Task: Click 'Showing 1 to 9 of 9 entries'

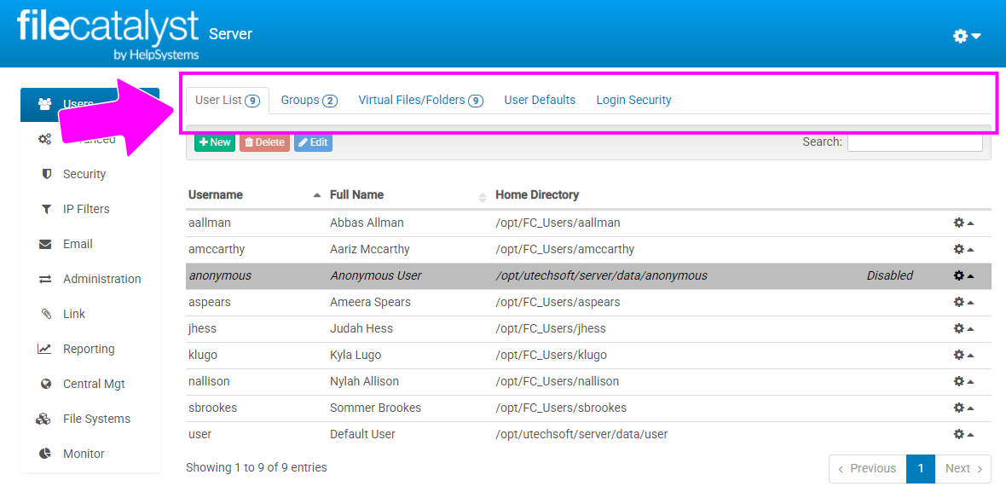Action: click(x=257, y=467)
